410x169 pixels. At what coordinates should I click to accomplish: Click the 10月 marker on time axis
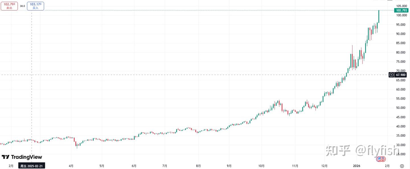tap(262, 166)
